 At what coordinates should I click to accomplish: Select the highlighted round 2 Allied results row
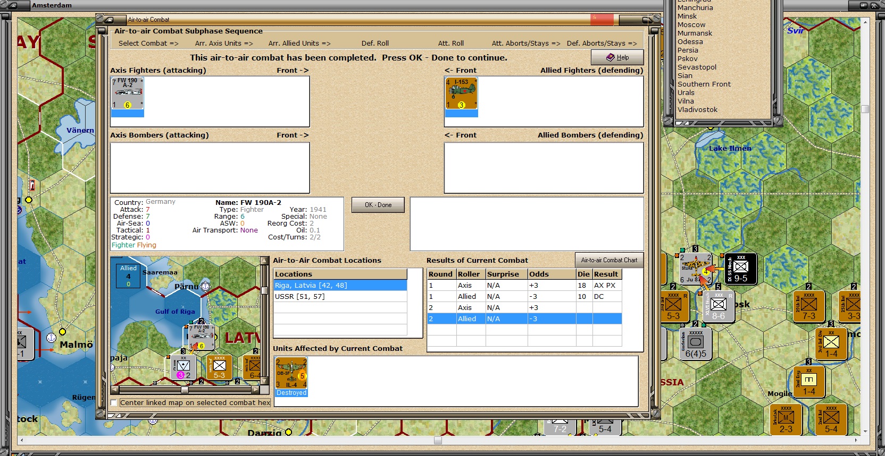[x=524, y=319]
